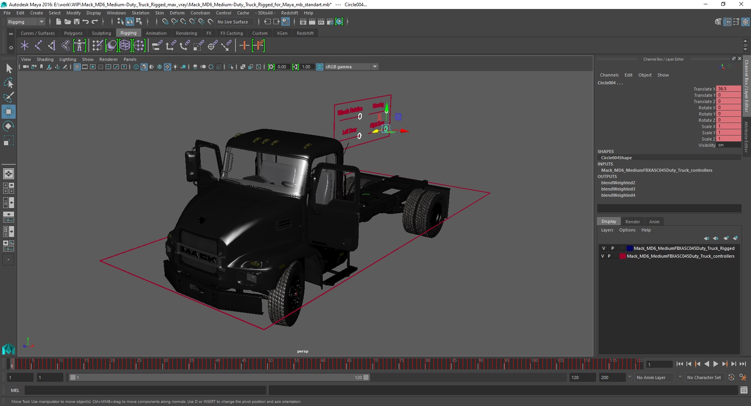Click the No Live Surface field

coord(235,22)
